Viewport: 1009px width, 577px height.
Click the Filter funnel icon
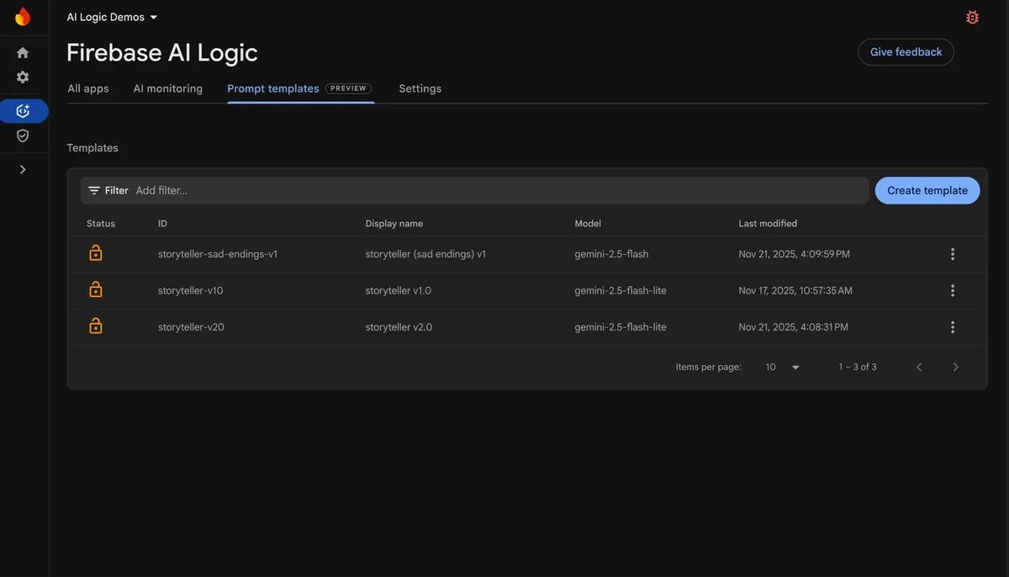(94, 189)
